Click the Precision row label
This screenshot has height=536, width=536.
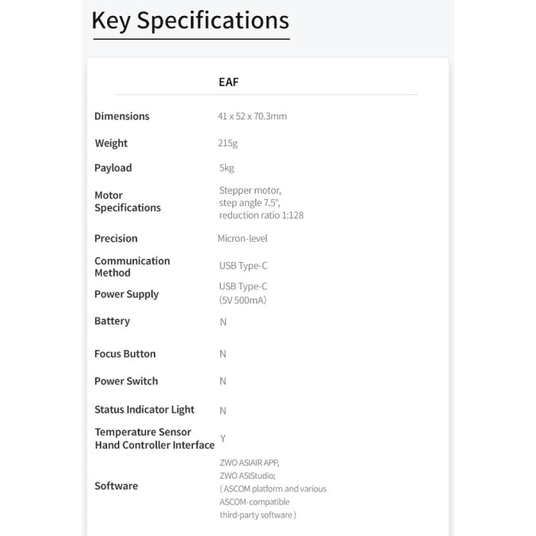[116, 238]
